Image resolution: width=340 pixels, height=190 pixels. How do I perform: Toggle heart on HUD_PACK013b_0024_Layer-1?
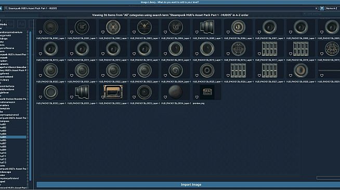[x=165, y=75]
